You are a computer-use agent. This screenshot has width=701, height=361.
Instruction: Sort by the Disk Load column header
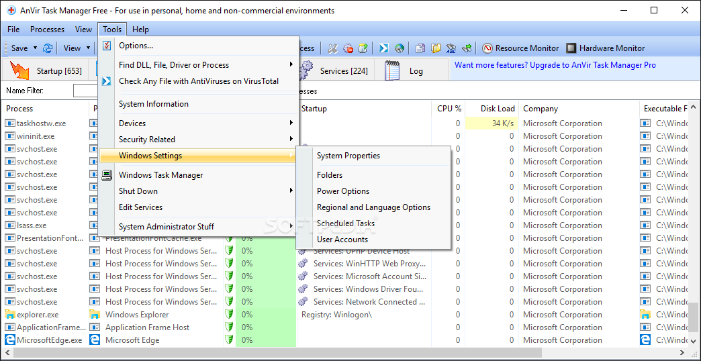pos(497,109)
